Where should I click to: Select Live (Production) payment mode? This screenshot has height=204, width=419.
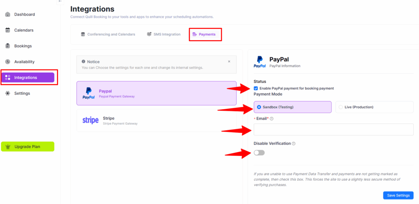click(340, 107)
